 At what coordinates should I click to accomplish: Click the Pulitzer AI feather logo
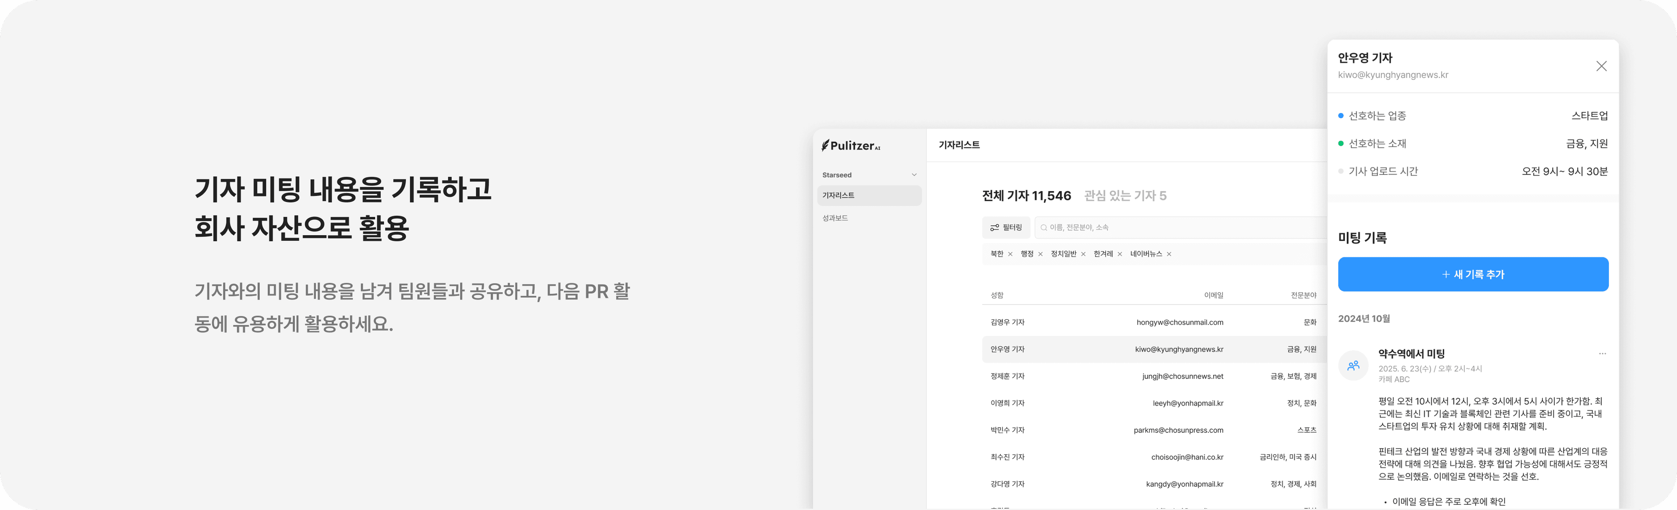coord(825,146)
